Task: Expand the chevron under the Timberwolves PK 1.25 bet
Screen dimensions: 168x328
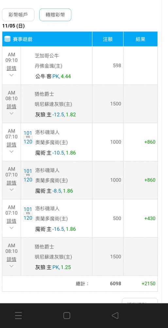Action: pyautogui.click(x=11, y=266)
